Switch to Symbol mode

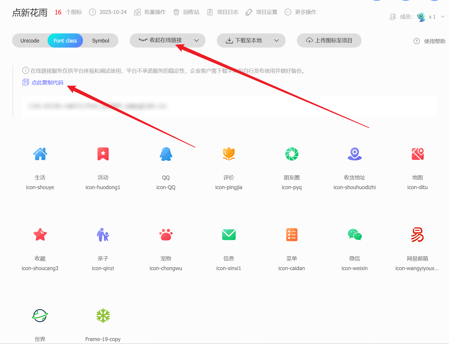tap(100, 41)
